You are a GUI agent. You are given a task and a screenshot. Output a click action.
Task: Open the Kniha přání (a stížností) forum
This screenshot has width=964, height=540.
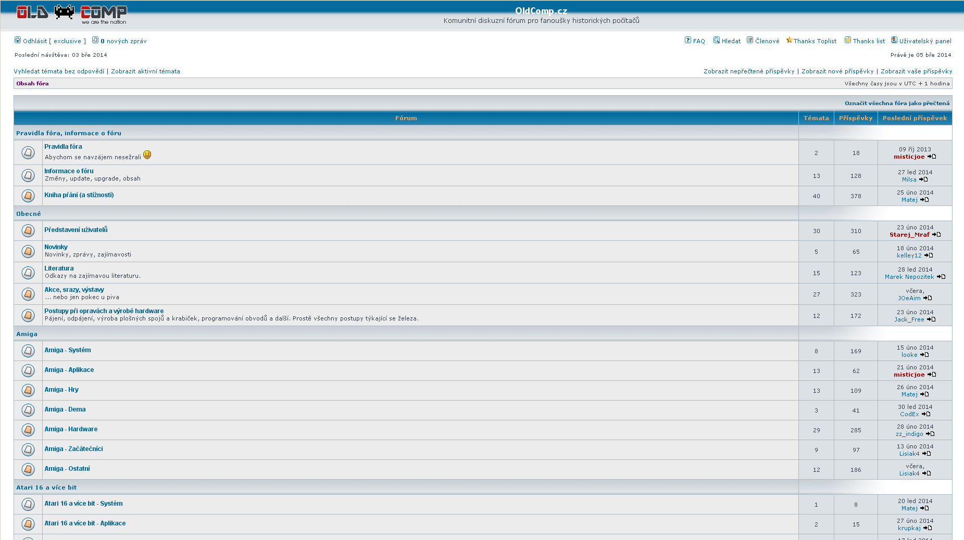[79, 195]
